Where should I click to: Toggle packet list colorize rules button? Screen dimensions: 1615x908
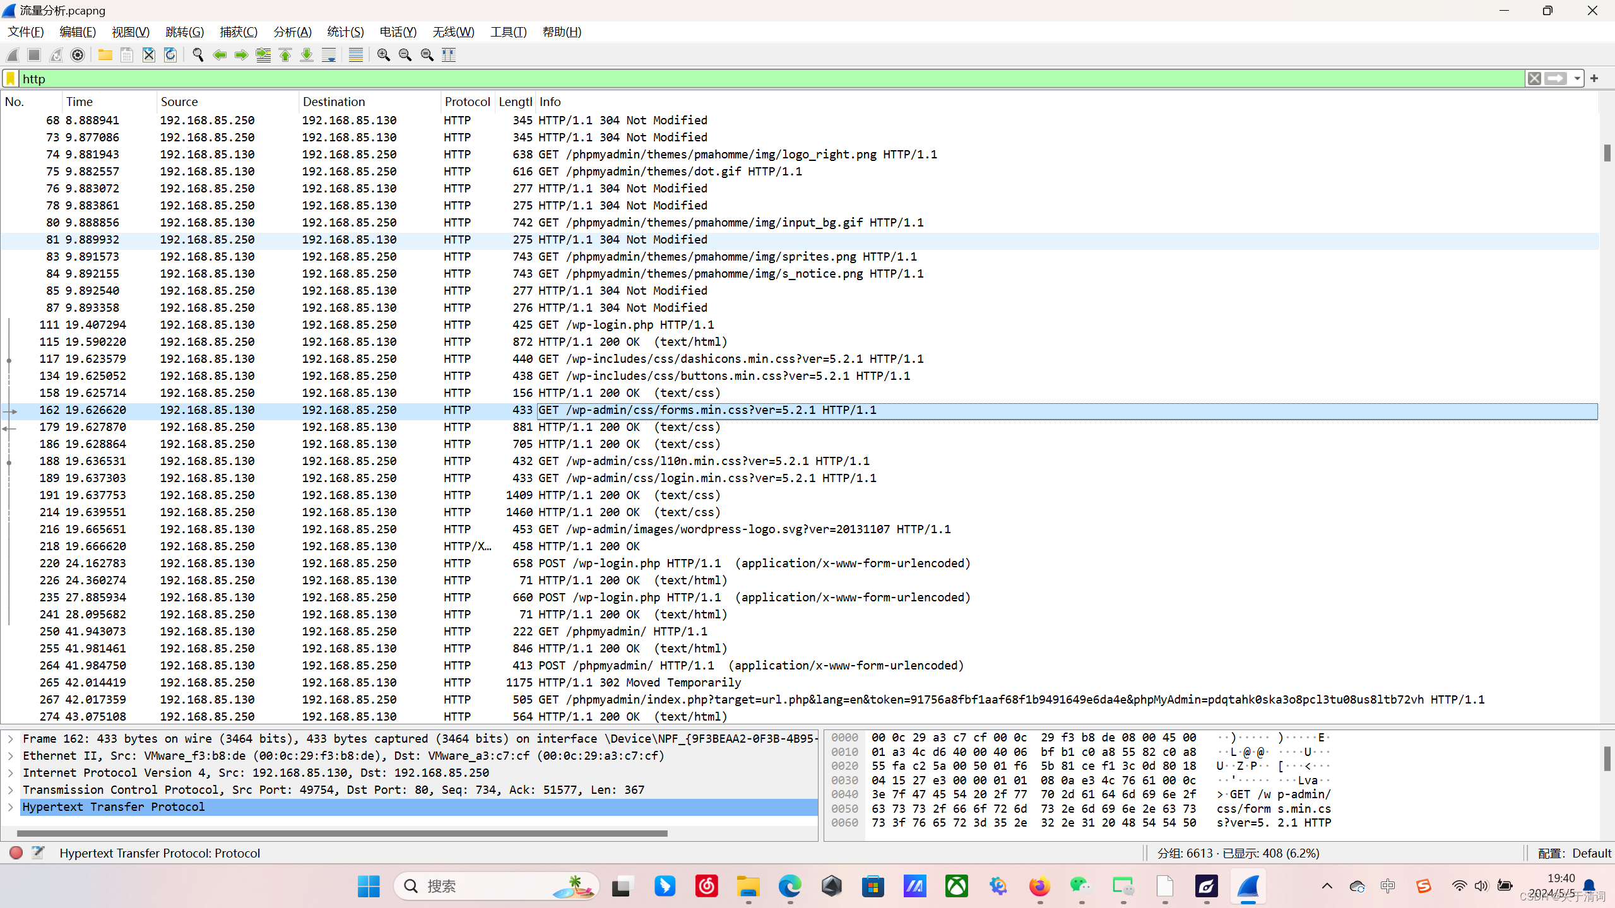point(356,55)
